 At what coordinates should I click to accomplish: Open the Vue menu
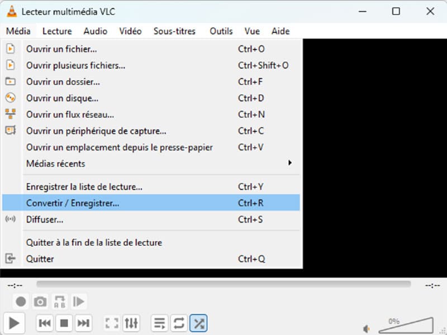252,31
